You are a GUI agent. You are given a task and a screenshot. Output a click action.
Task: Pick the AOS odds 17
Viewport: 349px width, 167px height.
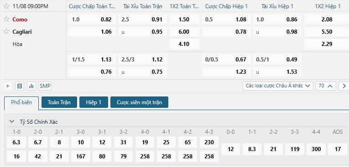click(x=338, y=149)
